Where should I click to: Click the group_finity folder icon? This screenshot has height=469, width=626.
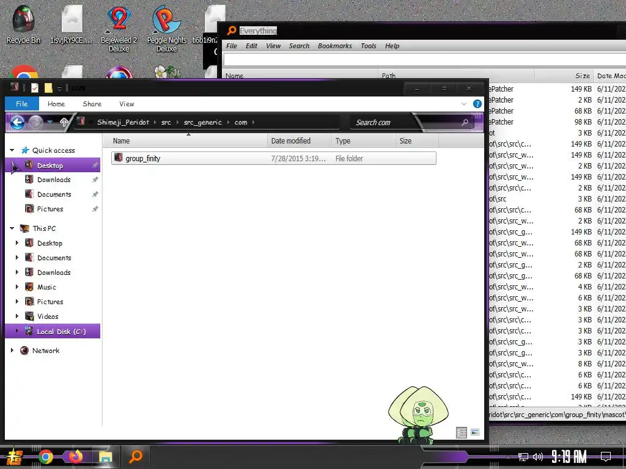pyautogui.click(x=118, y=158)
